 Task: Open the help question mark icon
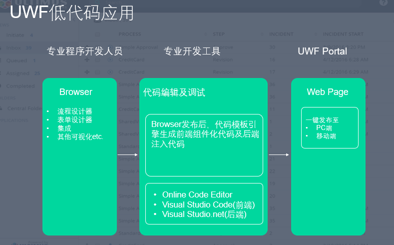point(384,2)
